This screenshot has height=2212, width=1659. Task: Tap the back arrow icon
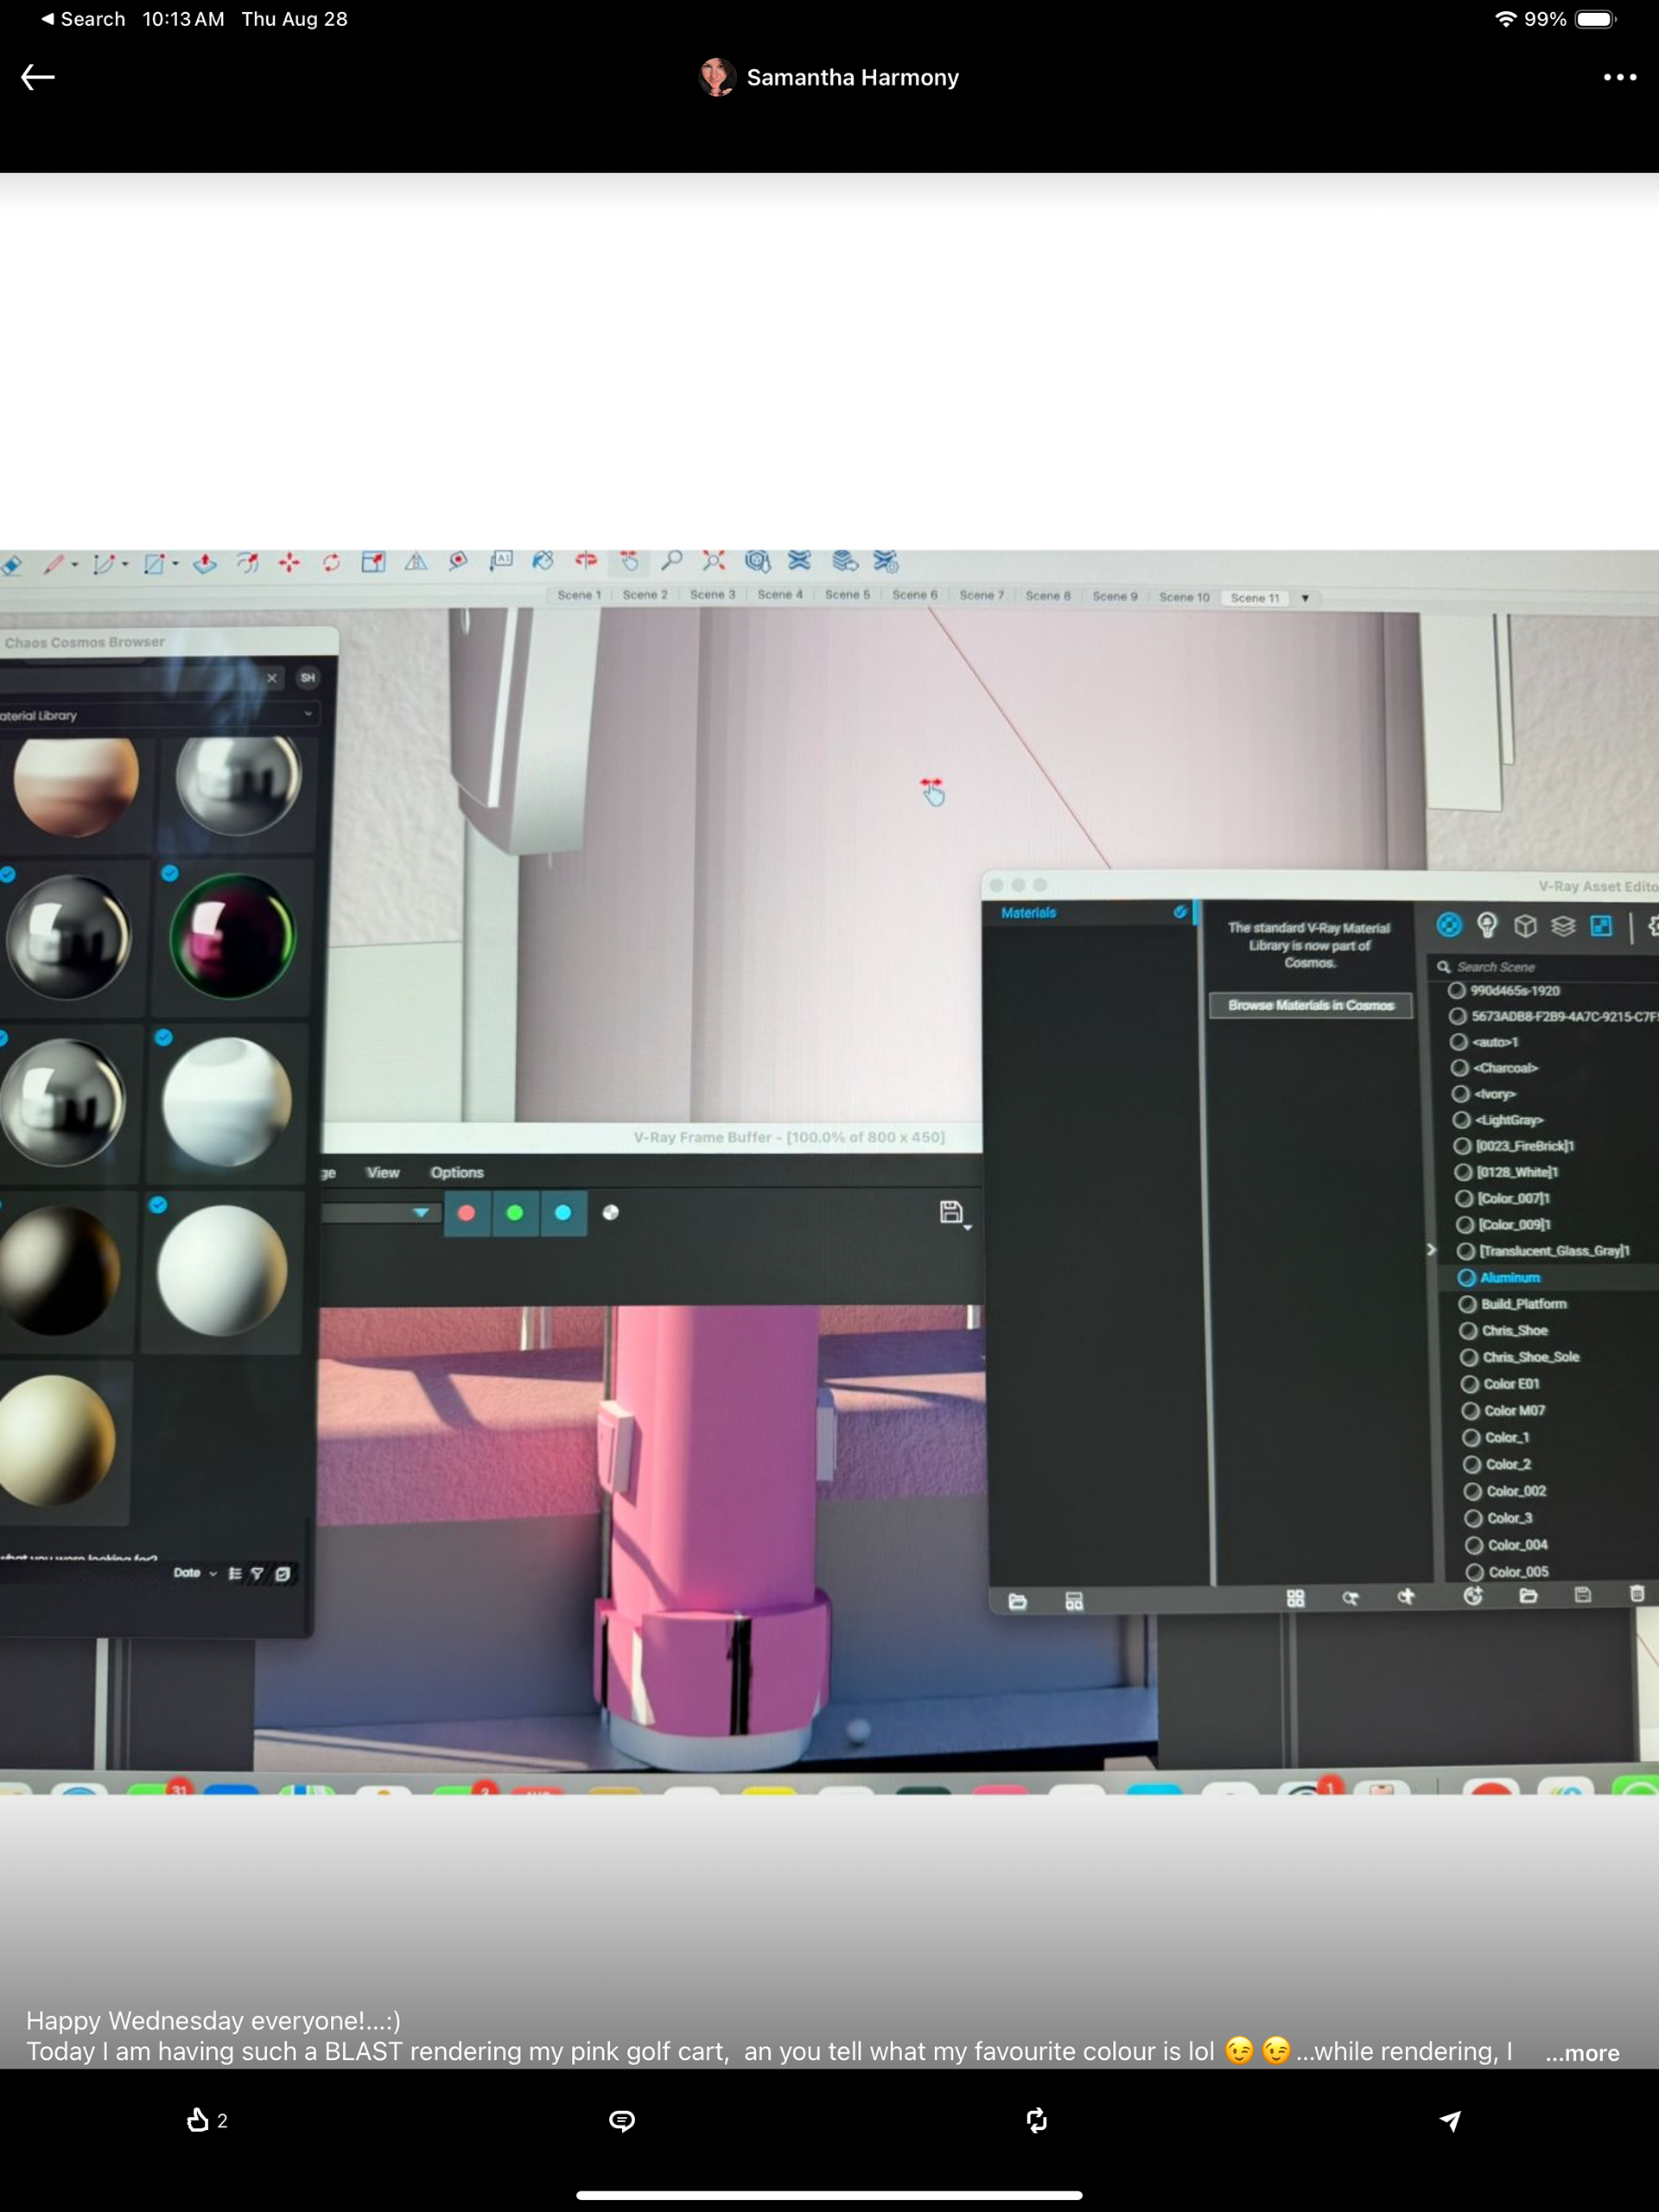[38, 77]
